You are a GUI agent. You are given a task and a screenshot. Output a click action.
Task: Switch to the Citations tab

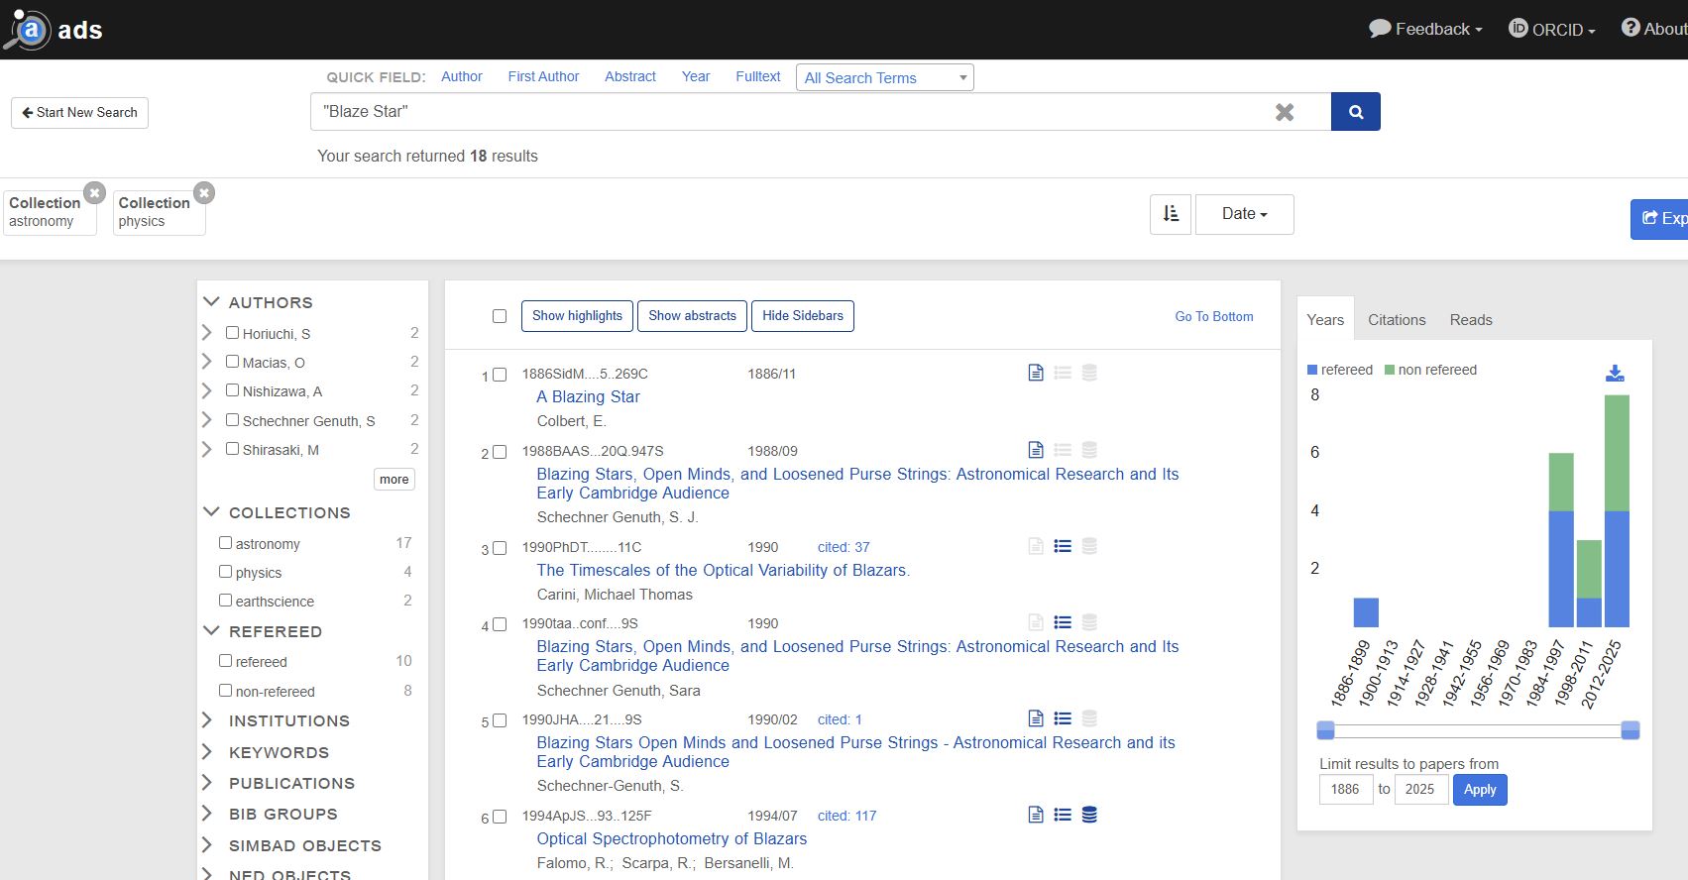(1396, 320)
